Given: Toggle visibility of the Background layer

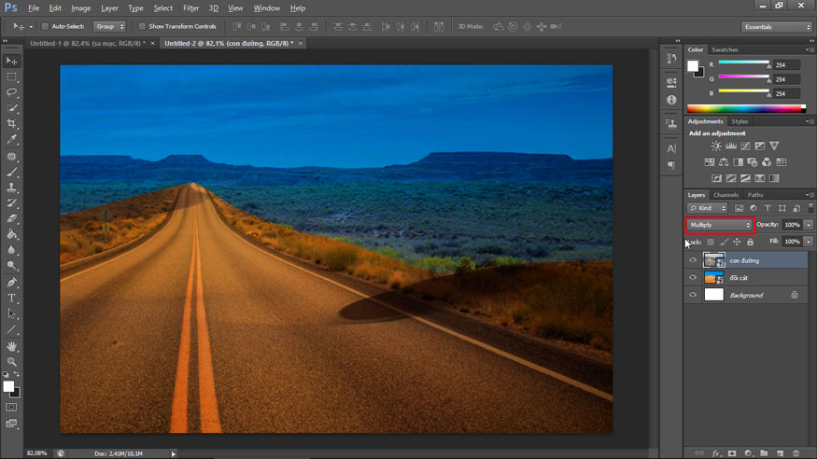Looking at the screenshot, I should (x=693, y=295).
